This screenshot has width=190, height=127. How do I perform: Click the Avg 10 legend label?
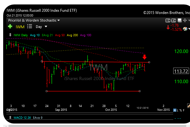tap(35, 35)
